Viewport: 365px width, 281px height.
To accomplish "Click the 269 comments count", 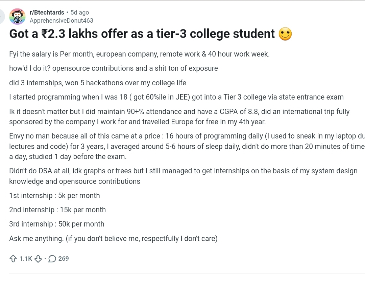I will click(x=64, y=259).
